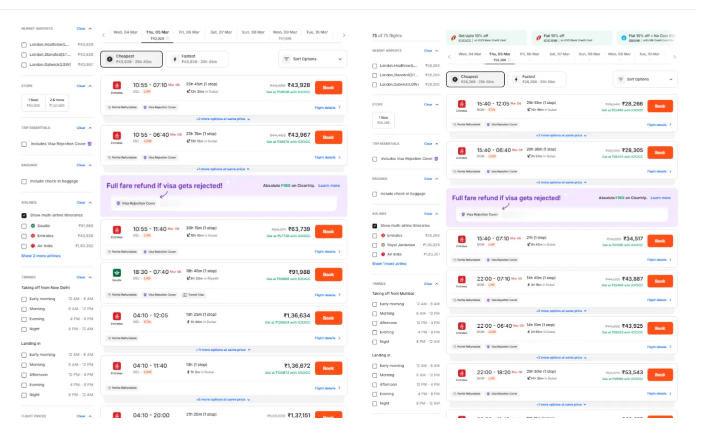Click the Emirates logo on the ₹28,266 flight
The height and width of the screenshot is (433, 717).
coord(462,104)
